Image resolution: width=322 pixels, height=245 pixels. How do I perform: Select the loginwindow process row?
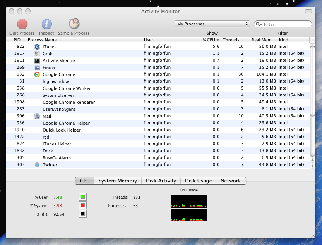(158, 81)
